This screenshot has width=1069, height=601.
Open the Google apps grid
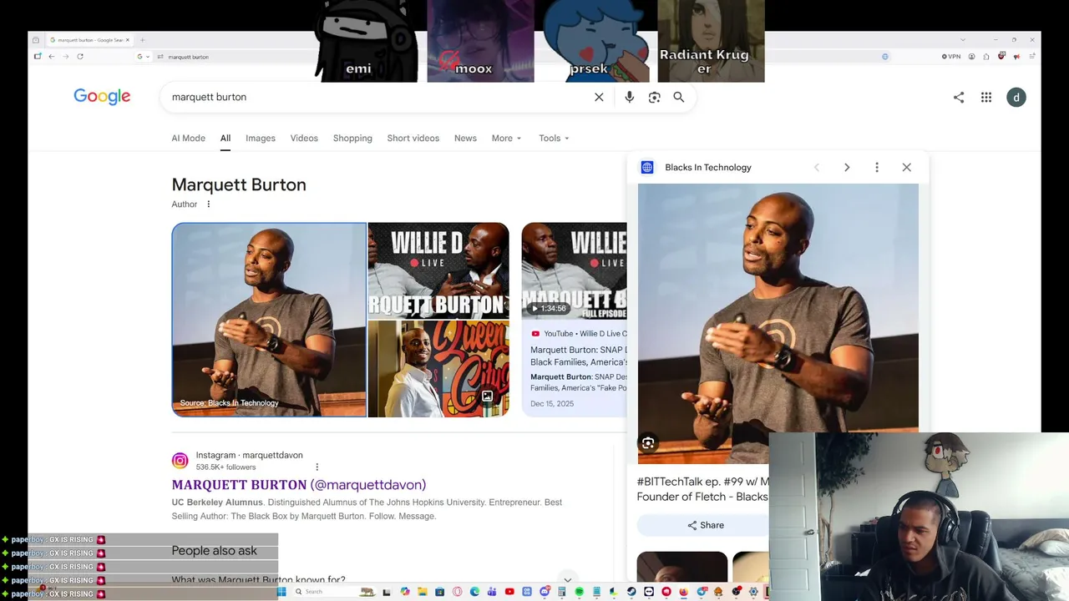tap(986, 98)
